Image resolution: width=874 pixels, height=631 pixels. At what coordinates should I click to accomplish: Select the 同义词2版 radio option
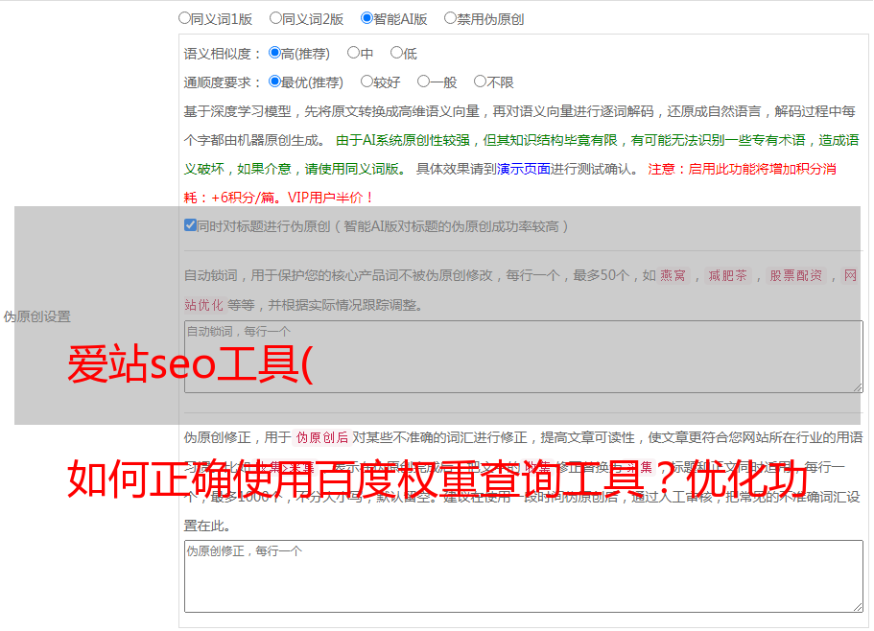(276, 18)
